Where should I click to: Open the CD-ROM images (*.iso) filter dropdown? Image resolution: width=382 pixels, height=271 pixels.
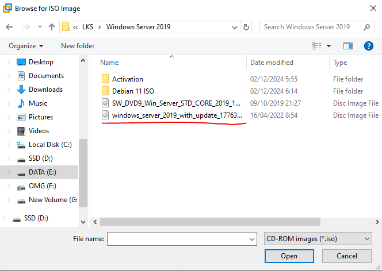[x=318, y=239]
